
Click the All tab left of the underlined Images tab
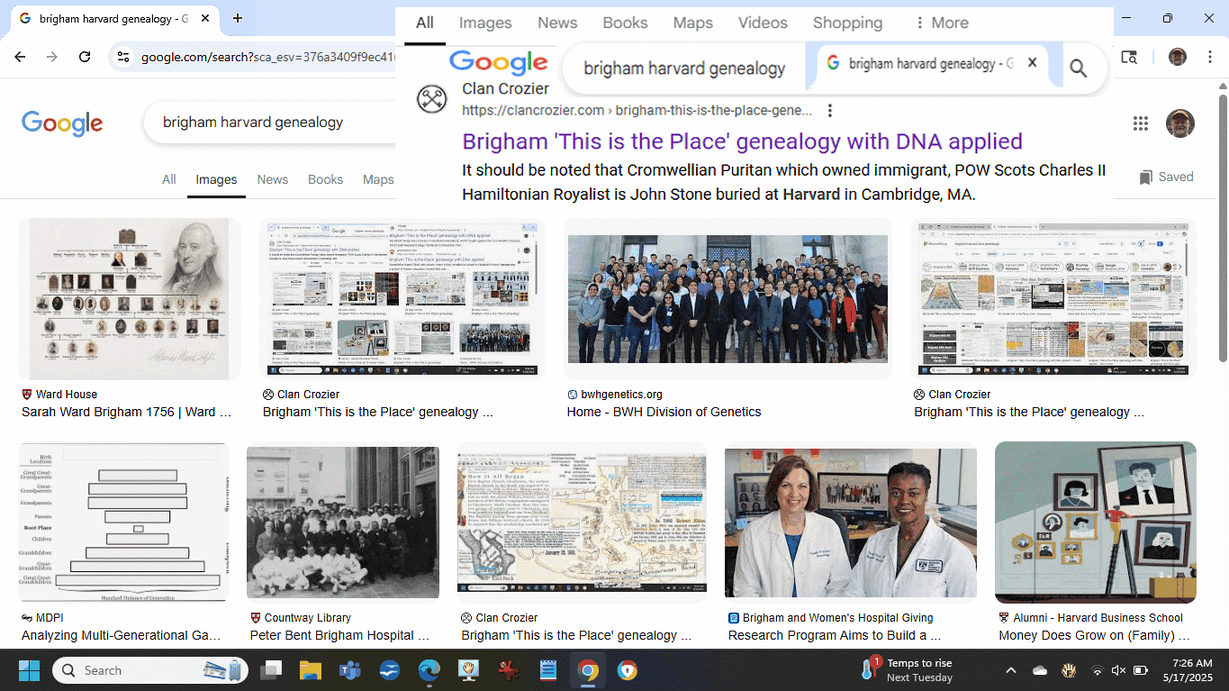169,179
